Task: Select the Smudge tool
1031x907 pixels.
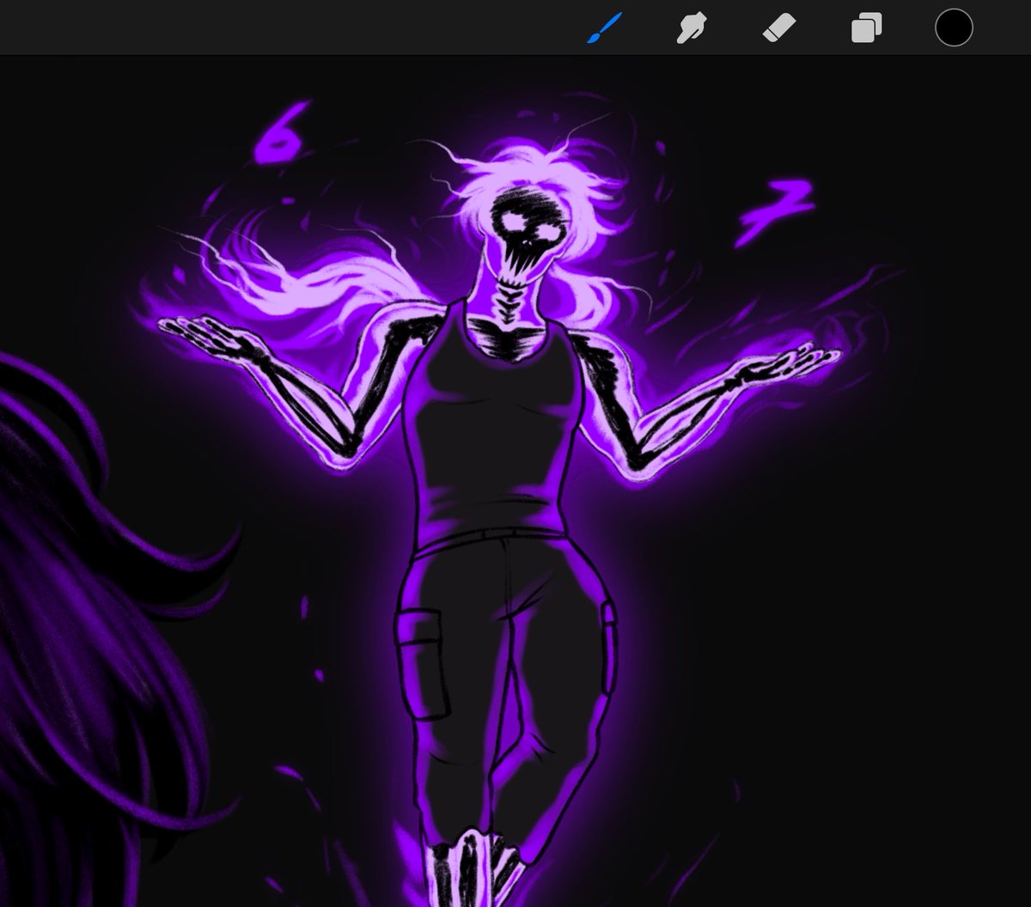Action: [692, 28]
